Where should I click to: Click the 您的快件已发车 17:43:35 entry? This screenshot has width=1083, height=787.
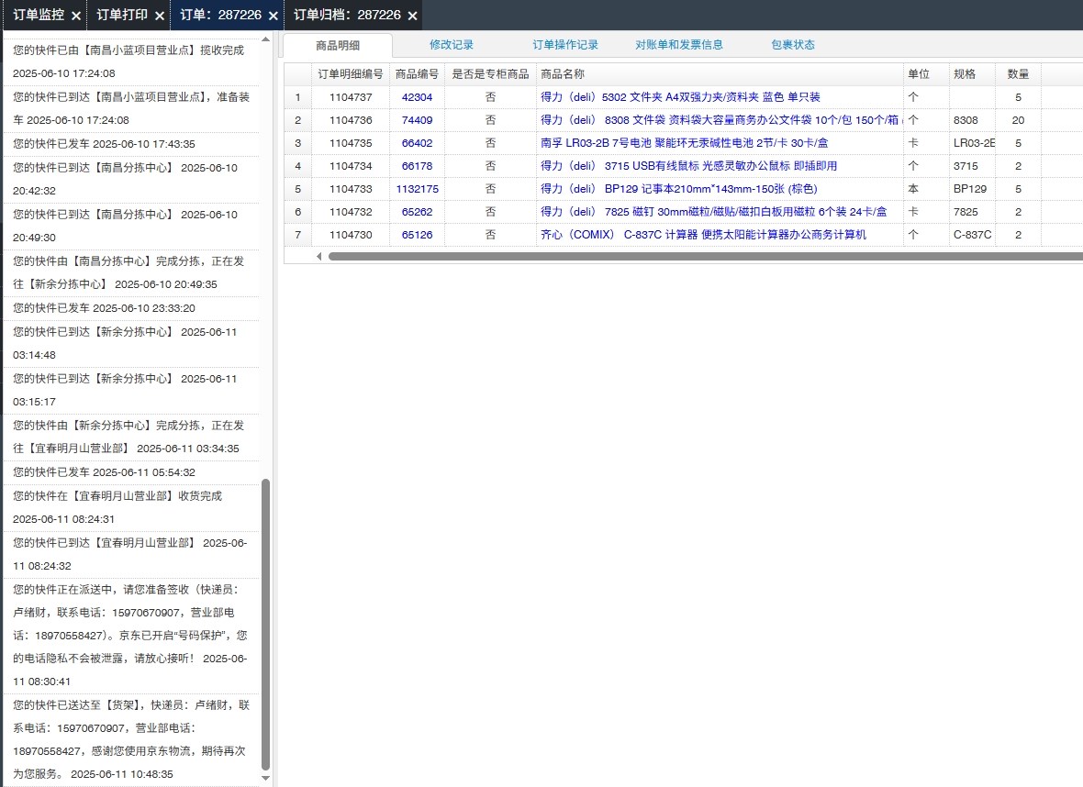click(131, 144)
